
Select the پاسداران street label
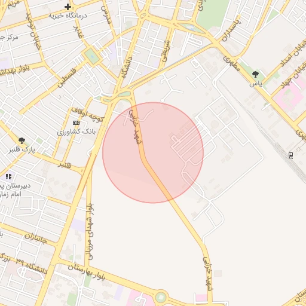click(x=231, y=30)
